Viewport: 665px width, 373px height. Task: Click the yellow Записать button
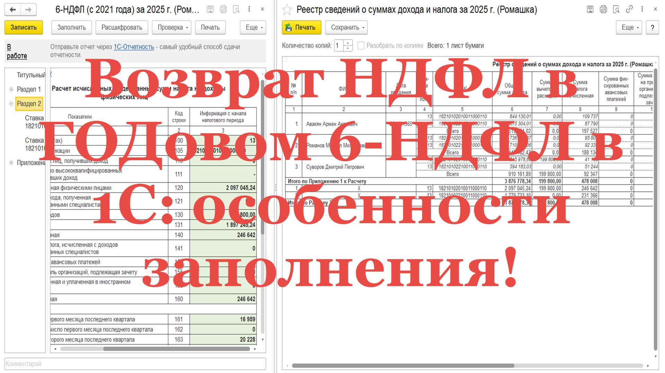click(x=24, y=27)
